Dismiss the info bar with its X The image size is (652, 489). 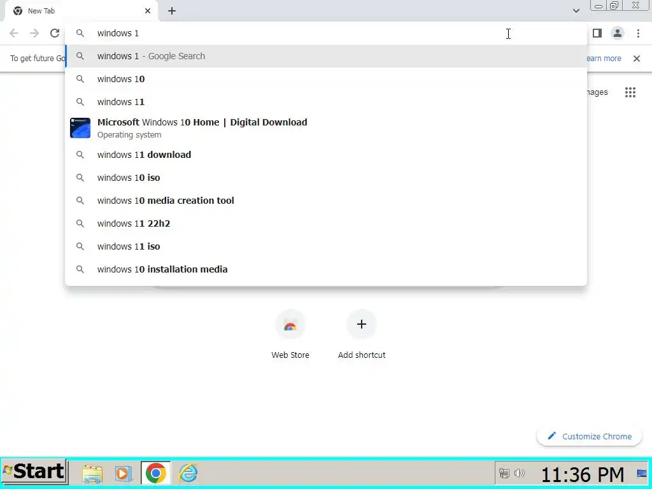tap(637, 59)
